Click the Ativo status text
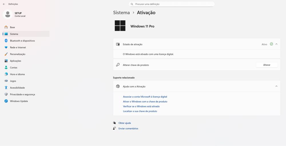Screen dimensions: 286x146 click(264, 44)
